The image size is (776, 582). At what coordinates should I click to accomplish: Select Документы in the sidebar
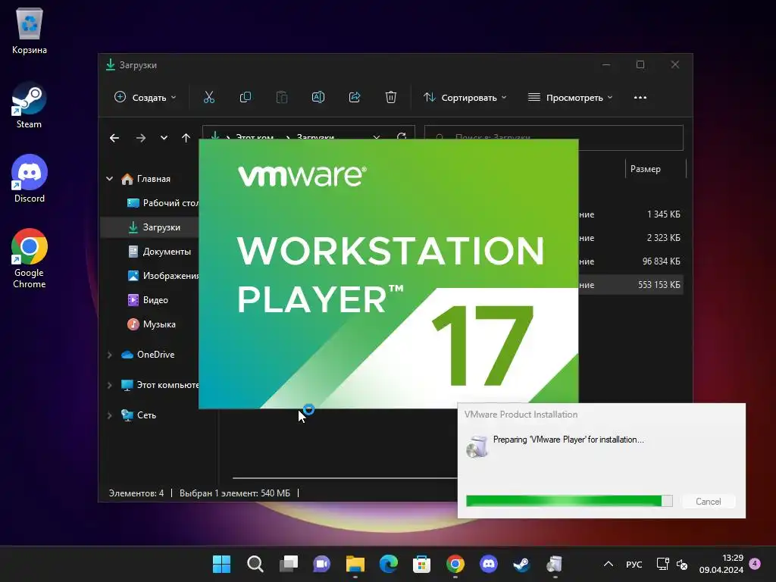pyautogui.click(x=159, y=252)
